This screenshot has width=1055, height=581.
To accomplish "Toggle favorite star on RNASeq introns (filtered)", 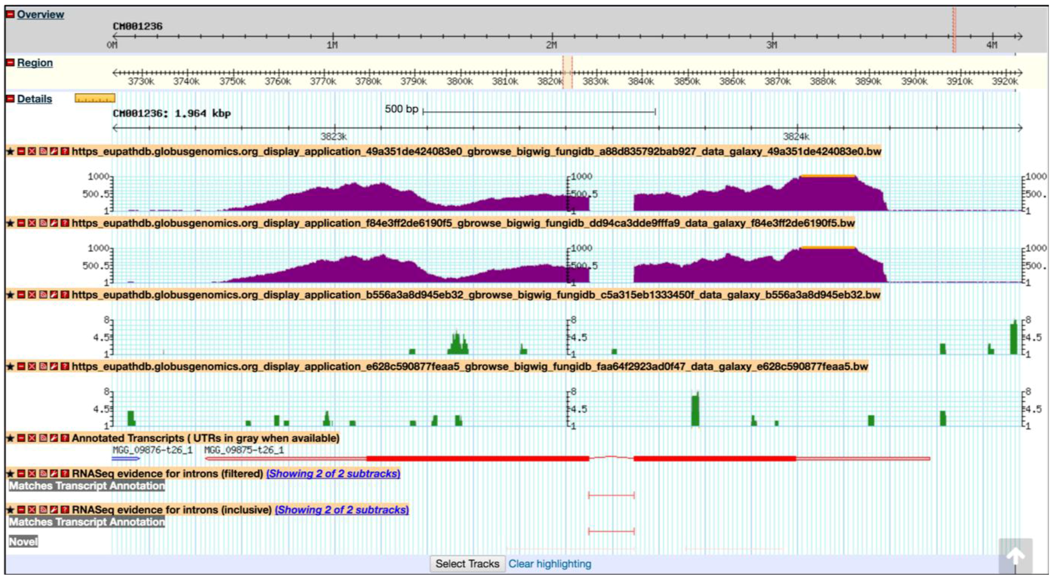I will [10, 474].
